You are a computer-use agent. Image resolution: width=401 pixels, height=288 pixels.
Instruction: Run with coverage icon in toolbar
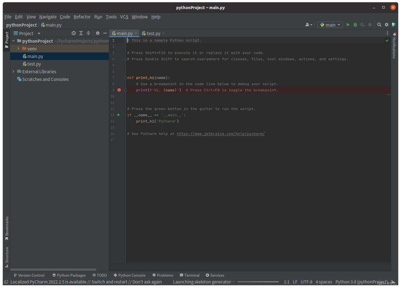[x=363, y=25]
